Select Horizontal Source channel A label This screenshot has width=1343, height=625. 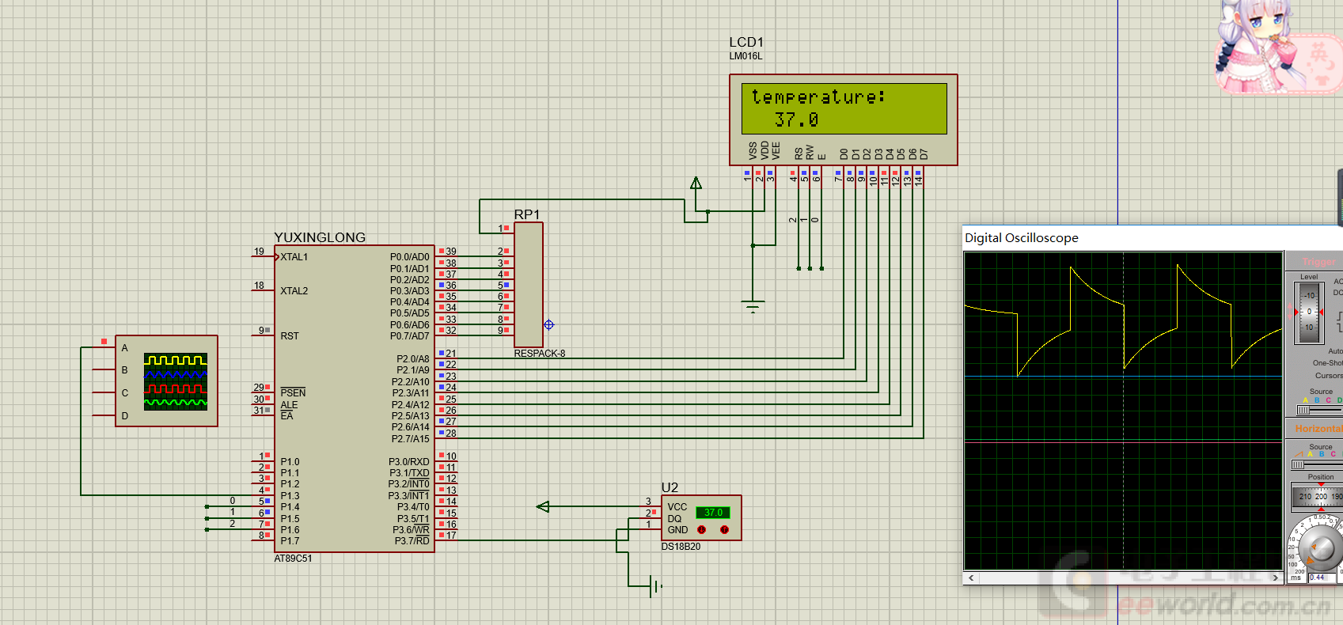1310,454
